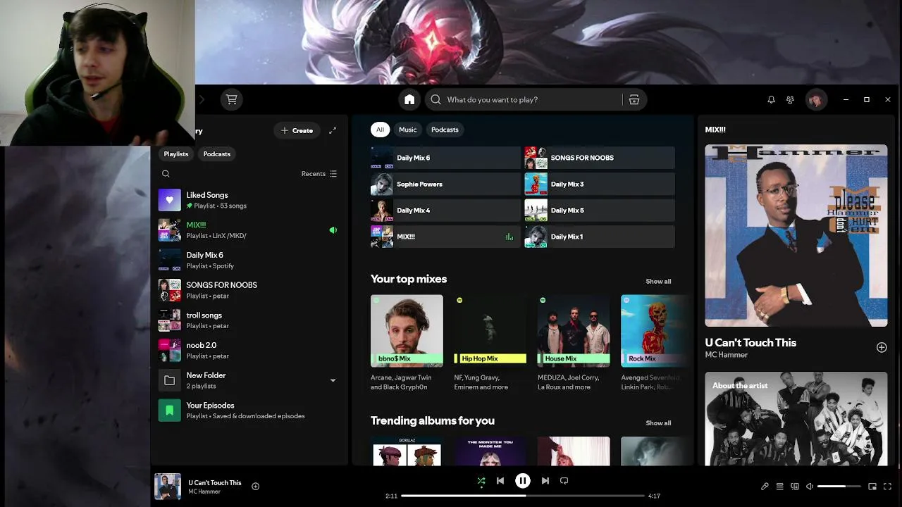Open lyrics microphone icon

pos(765,487)
